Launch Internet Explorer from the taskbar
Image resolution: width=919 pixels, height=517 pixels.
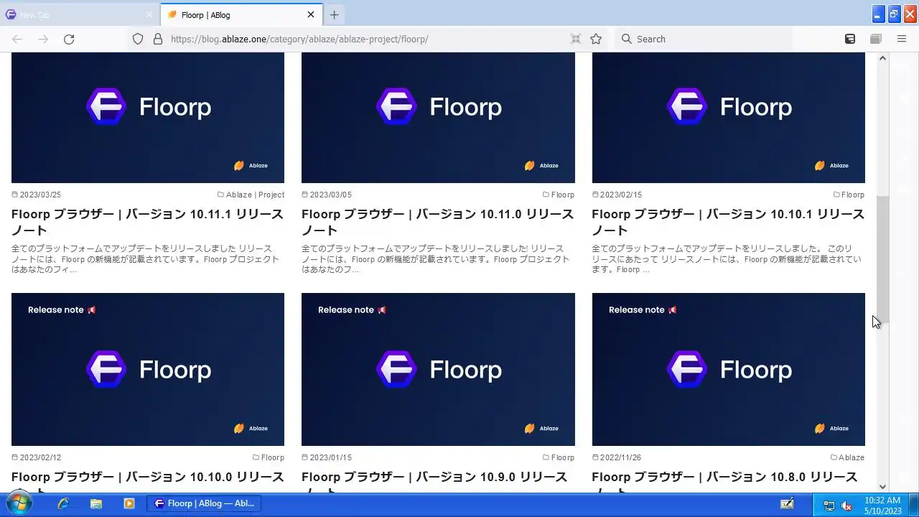point(63,504)
